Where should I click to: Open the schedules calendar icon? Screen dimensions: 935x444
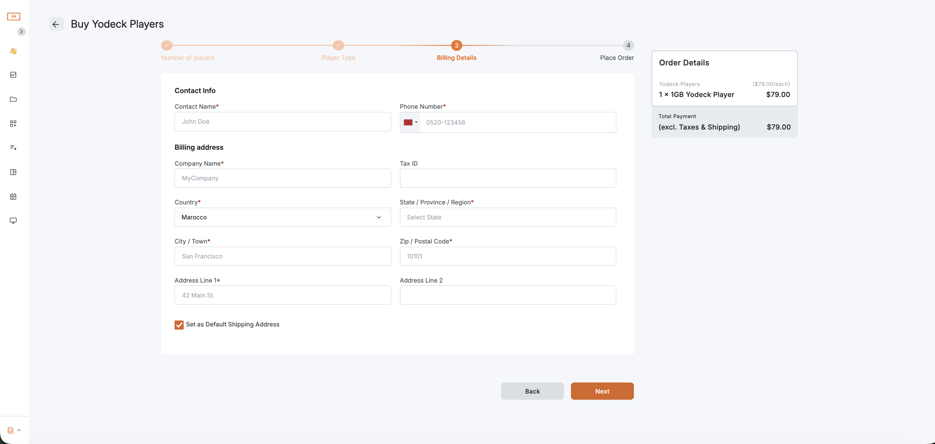coord(13,197)
